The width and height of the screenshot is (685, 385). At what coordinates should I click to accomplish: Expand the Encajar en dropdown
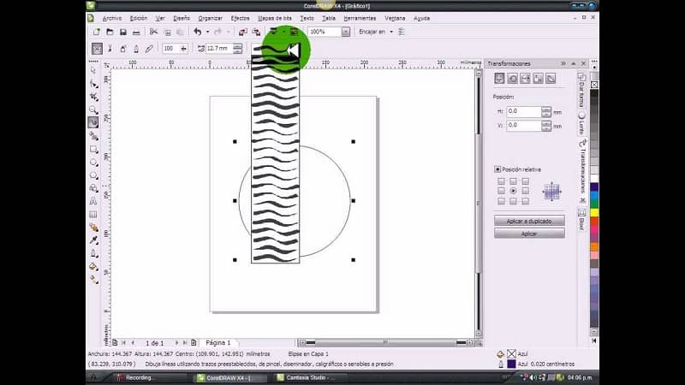(391, 32)
